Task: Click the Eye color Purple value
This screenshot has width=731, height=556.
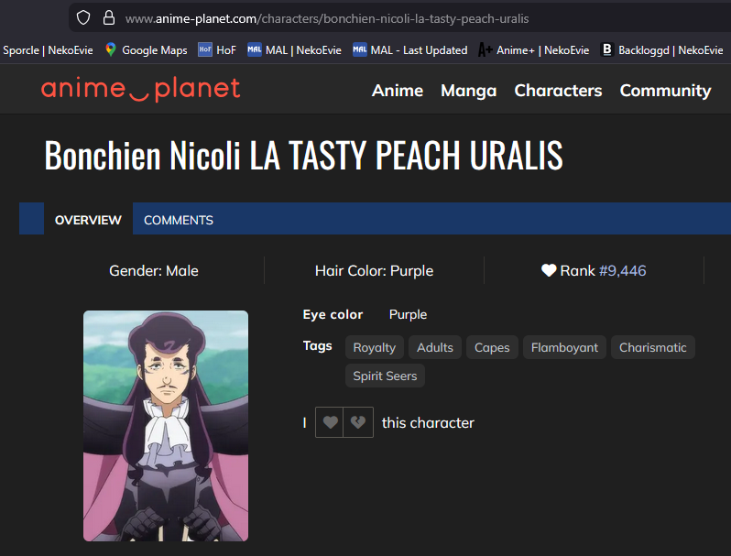Action: click(408, 314)
